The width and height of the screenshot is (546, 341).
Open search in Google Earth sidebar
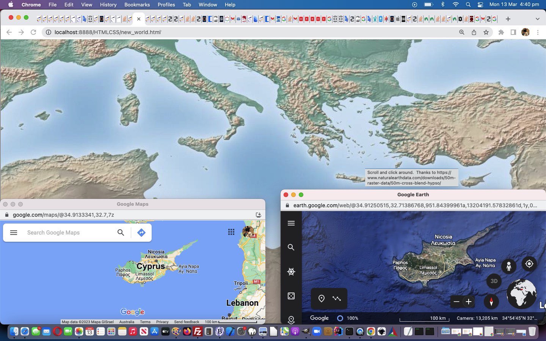tap(291, 247)
